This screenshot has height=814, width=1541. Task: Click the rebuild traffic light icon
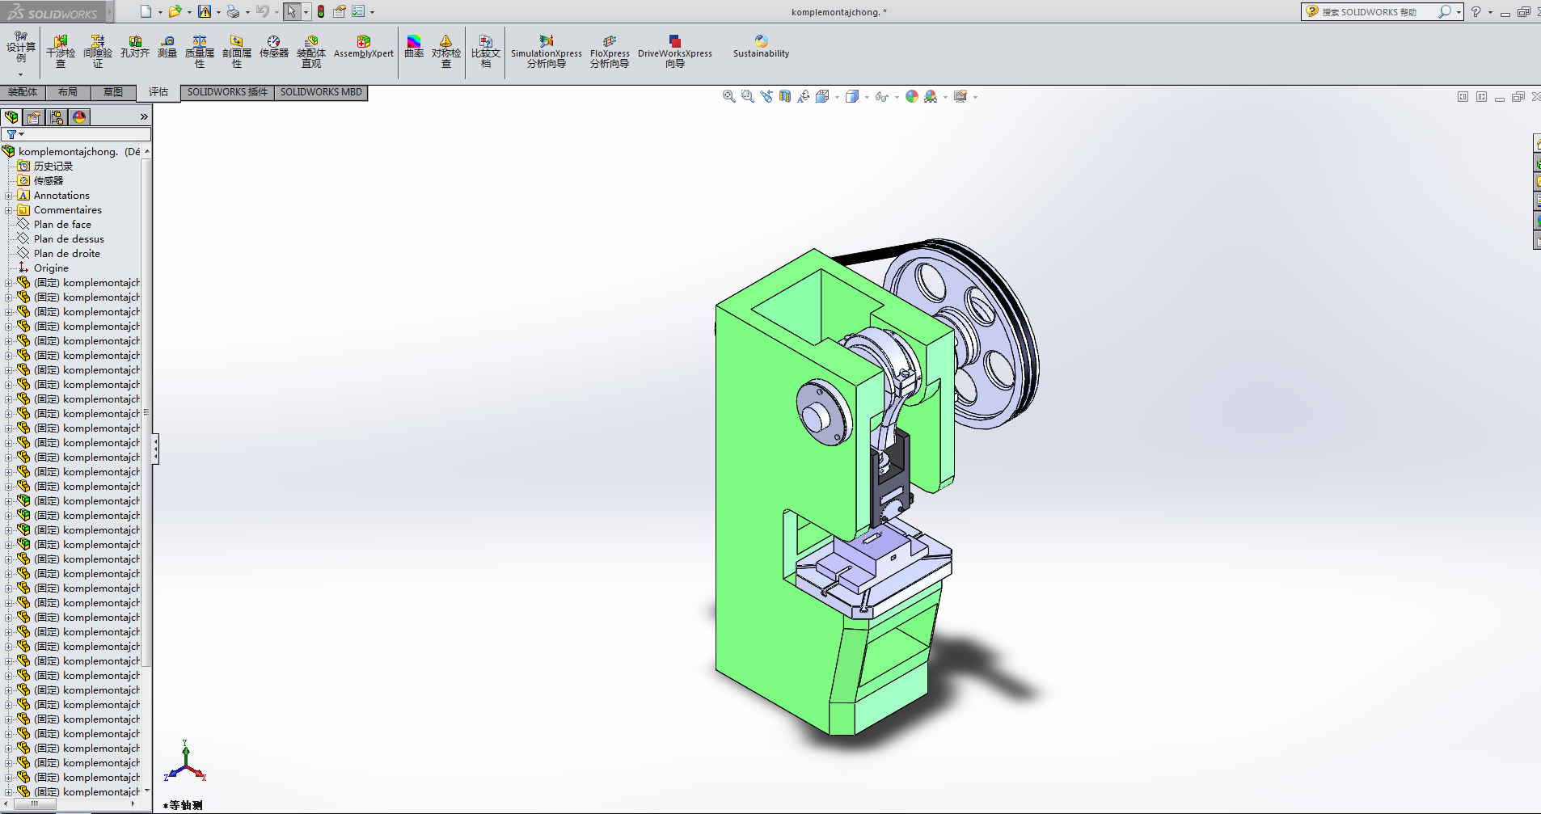(321, 11)
